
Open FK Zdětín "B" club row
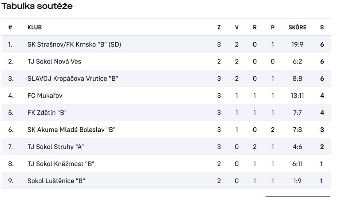(47, 113)
